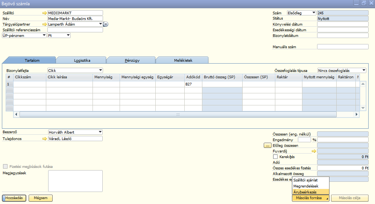Image resolution: width=375 pixels, height=204 pixels.
Task: Click the horizontal scrollbar right arrow
Action: 357,114
